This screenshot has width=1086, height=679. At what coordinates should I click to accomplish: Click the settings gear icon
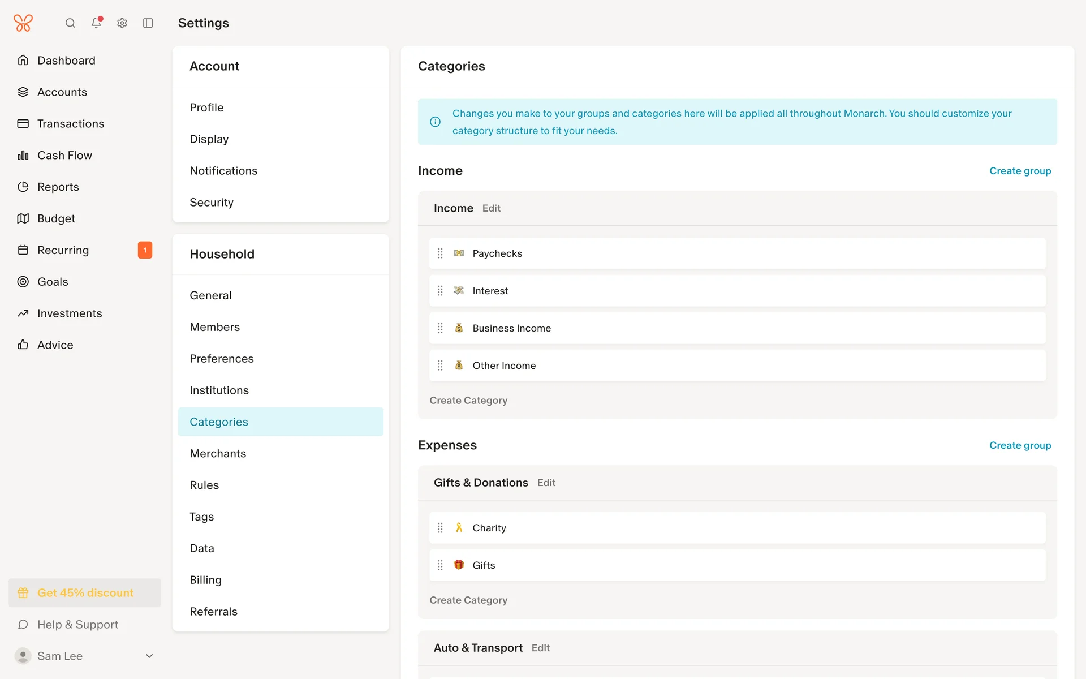tap(122, 23)
